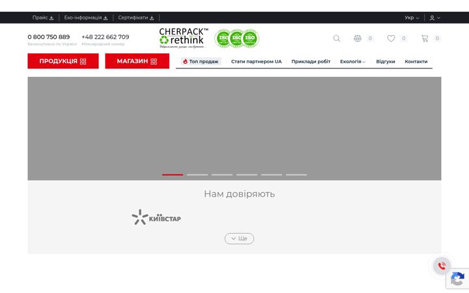Click the cart counter badge showing 0
The height and width of the screenshot is (293, 469).
pyautogui.click(x=437, y=38)
